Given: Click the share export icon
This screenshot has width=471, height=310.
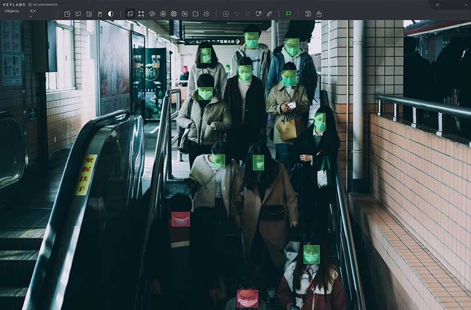Looking at the screenshot, I should coord(319,14).
